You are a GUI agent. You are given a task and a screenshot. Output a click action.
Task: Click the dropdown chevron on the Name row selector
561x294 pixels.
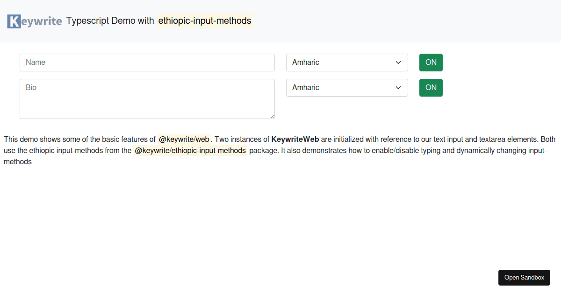(x=398, y=62)
